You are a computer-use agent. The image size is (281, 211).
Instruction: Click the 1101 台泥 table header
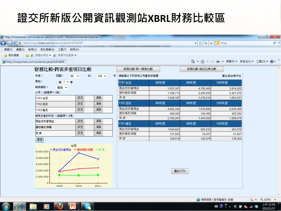(x=125, y=83)
